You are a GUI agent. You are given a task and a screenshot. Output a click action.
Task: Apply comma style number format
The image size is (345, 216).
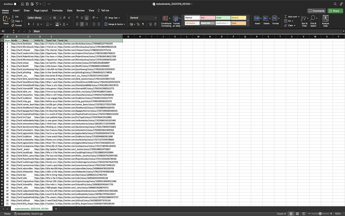143,24
